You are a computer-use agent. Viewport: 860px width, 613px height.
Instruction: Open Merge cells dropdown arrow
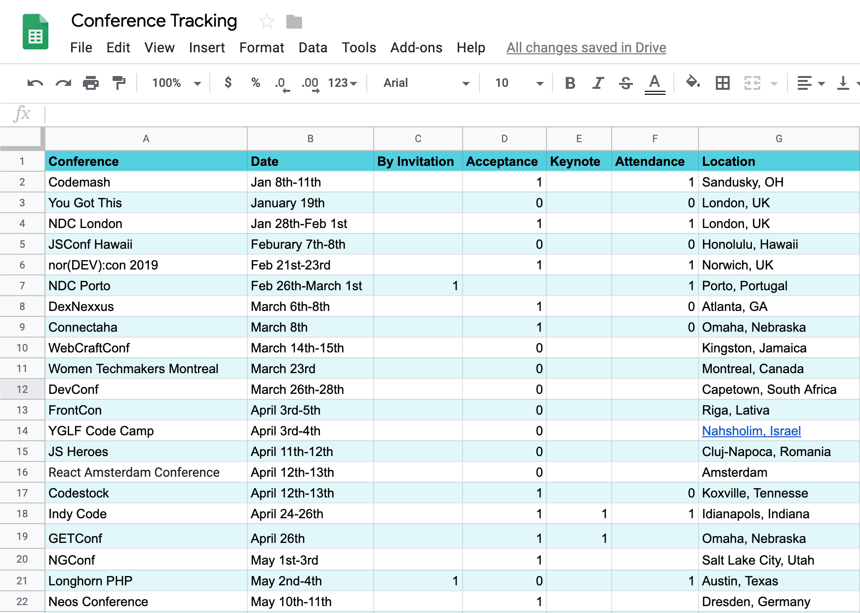pyautogui.click(x=774, y=84)
